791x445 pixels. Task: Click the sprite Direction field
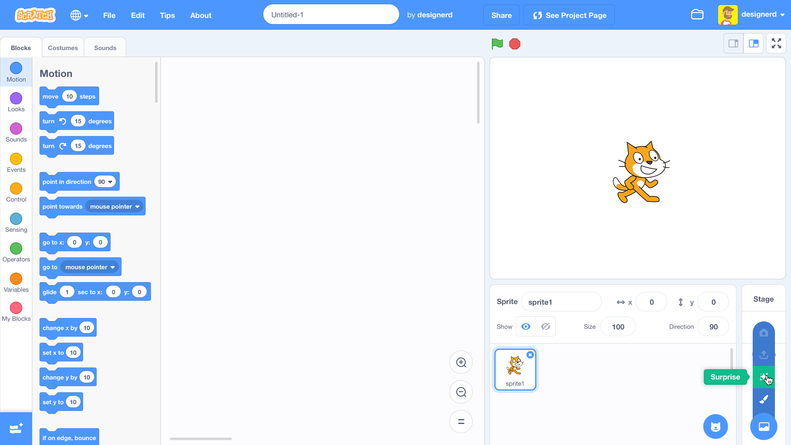click(713, 327)
